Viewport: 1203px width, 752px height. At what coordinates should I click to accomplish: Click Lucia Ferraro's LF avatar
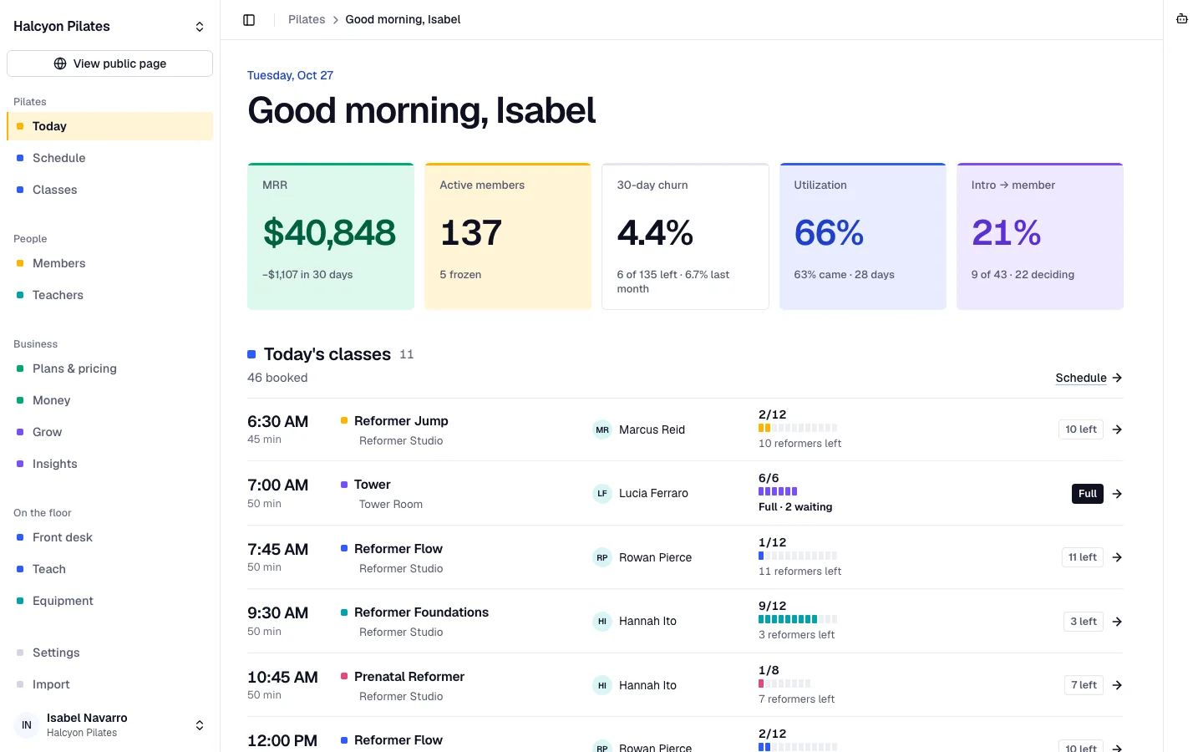[x=602, y=494]
